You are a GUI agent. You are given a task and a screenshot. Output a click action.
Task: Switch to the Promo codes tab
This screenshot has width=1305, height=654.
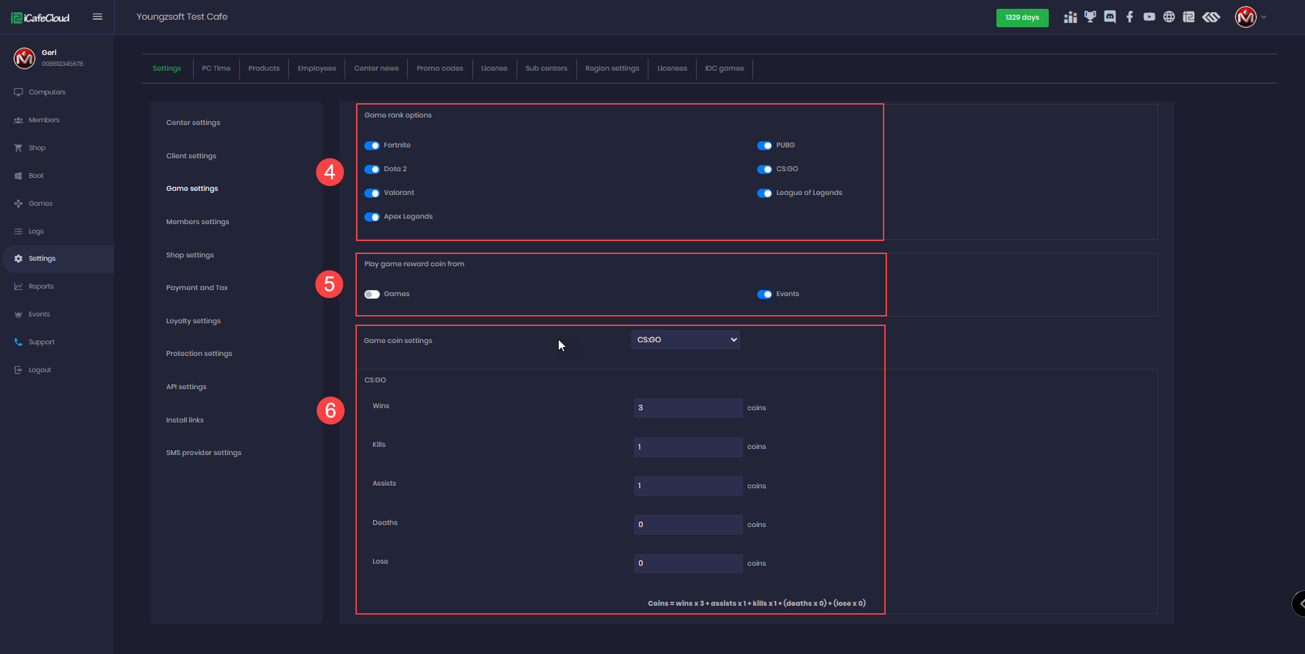coord(440,69)
